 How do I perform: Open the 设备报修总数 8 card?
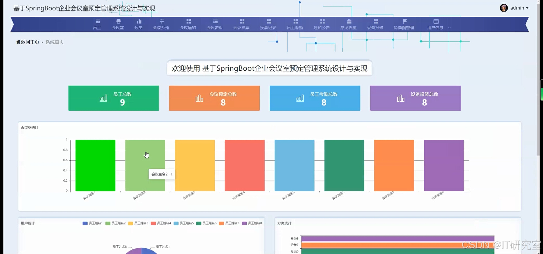tap(415, 98)
